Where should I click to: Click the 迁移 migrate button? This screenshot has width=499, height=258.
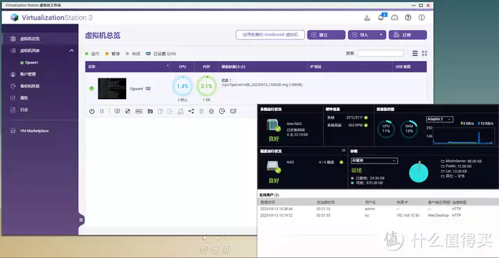408,35
